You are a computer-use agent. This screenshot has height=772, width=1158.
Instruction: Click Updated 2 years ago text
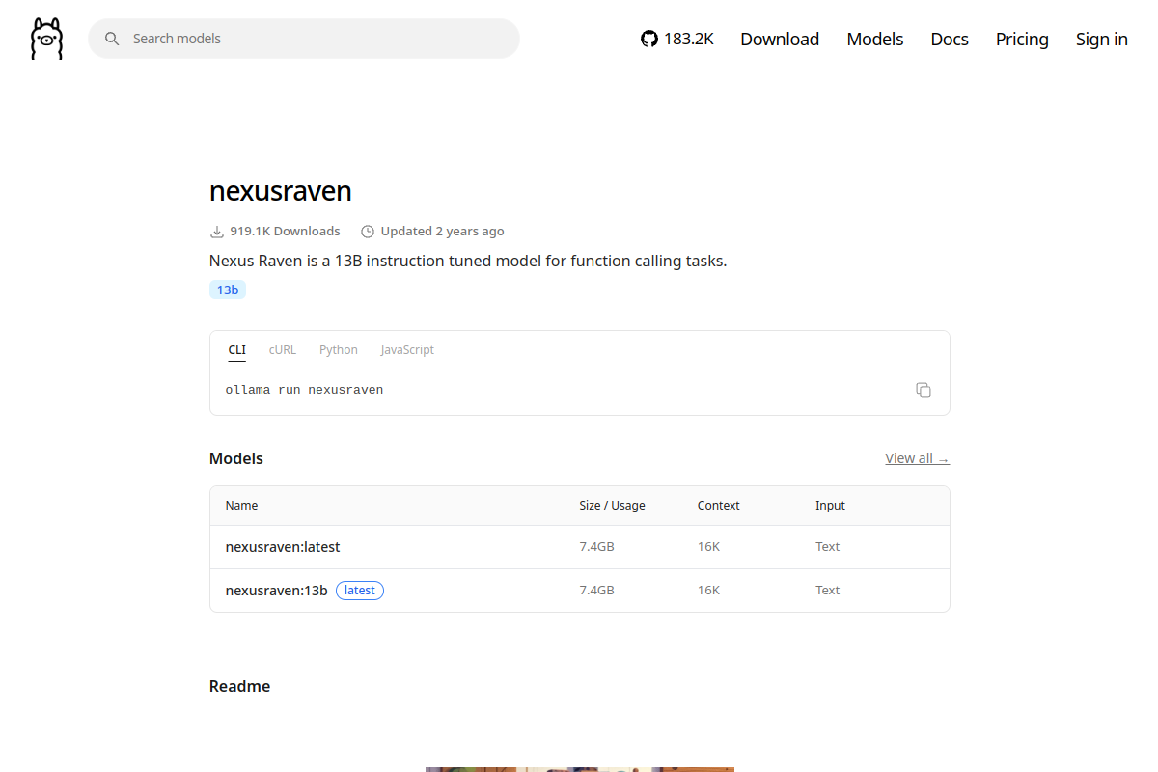pos(442,232)
